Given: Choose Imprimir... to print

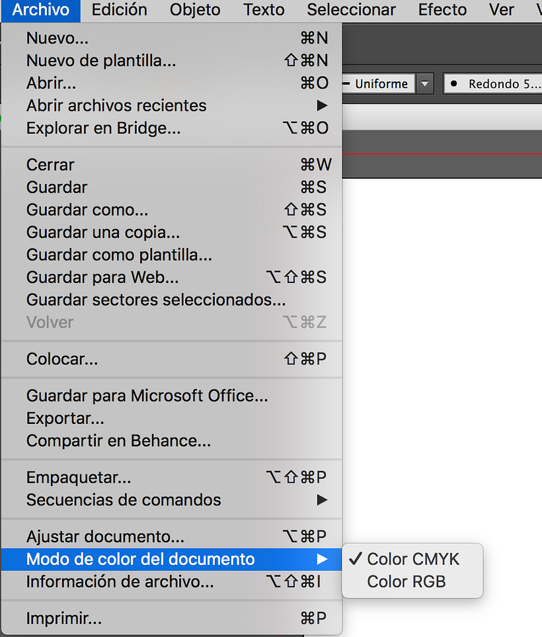Looking at the screenshot, I should click(64, 618).
